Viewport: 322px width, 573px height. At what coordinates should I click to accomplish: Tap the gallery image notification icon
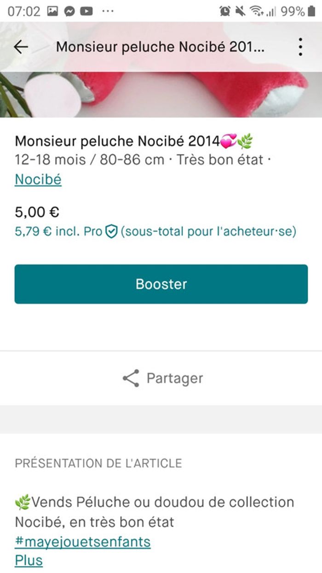coord(53,12)
